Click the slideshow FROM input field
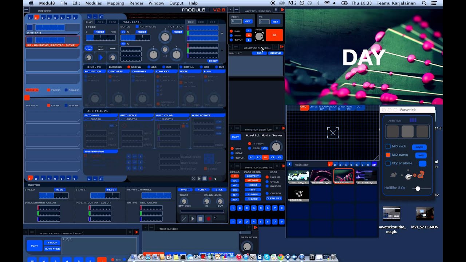The width and height of the screenshot is (466, 262). point(236,21)
